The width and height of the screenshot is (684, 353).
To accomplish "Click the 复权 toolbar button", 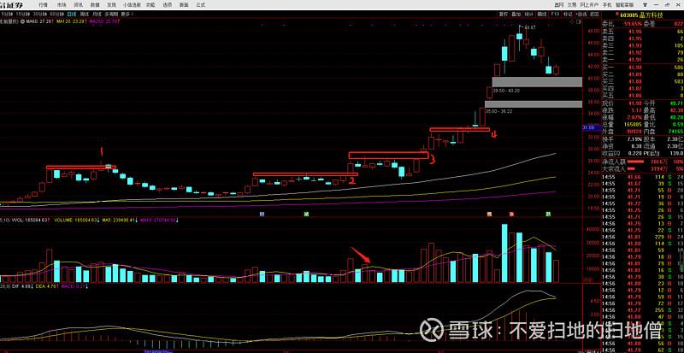I will (500, 15).
